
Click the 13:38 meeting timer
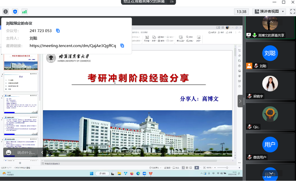[241, 12]
